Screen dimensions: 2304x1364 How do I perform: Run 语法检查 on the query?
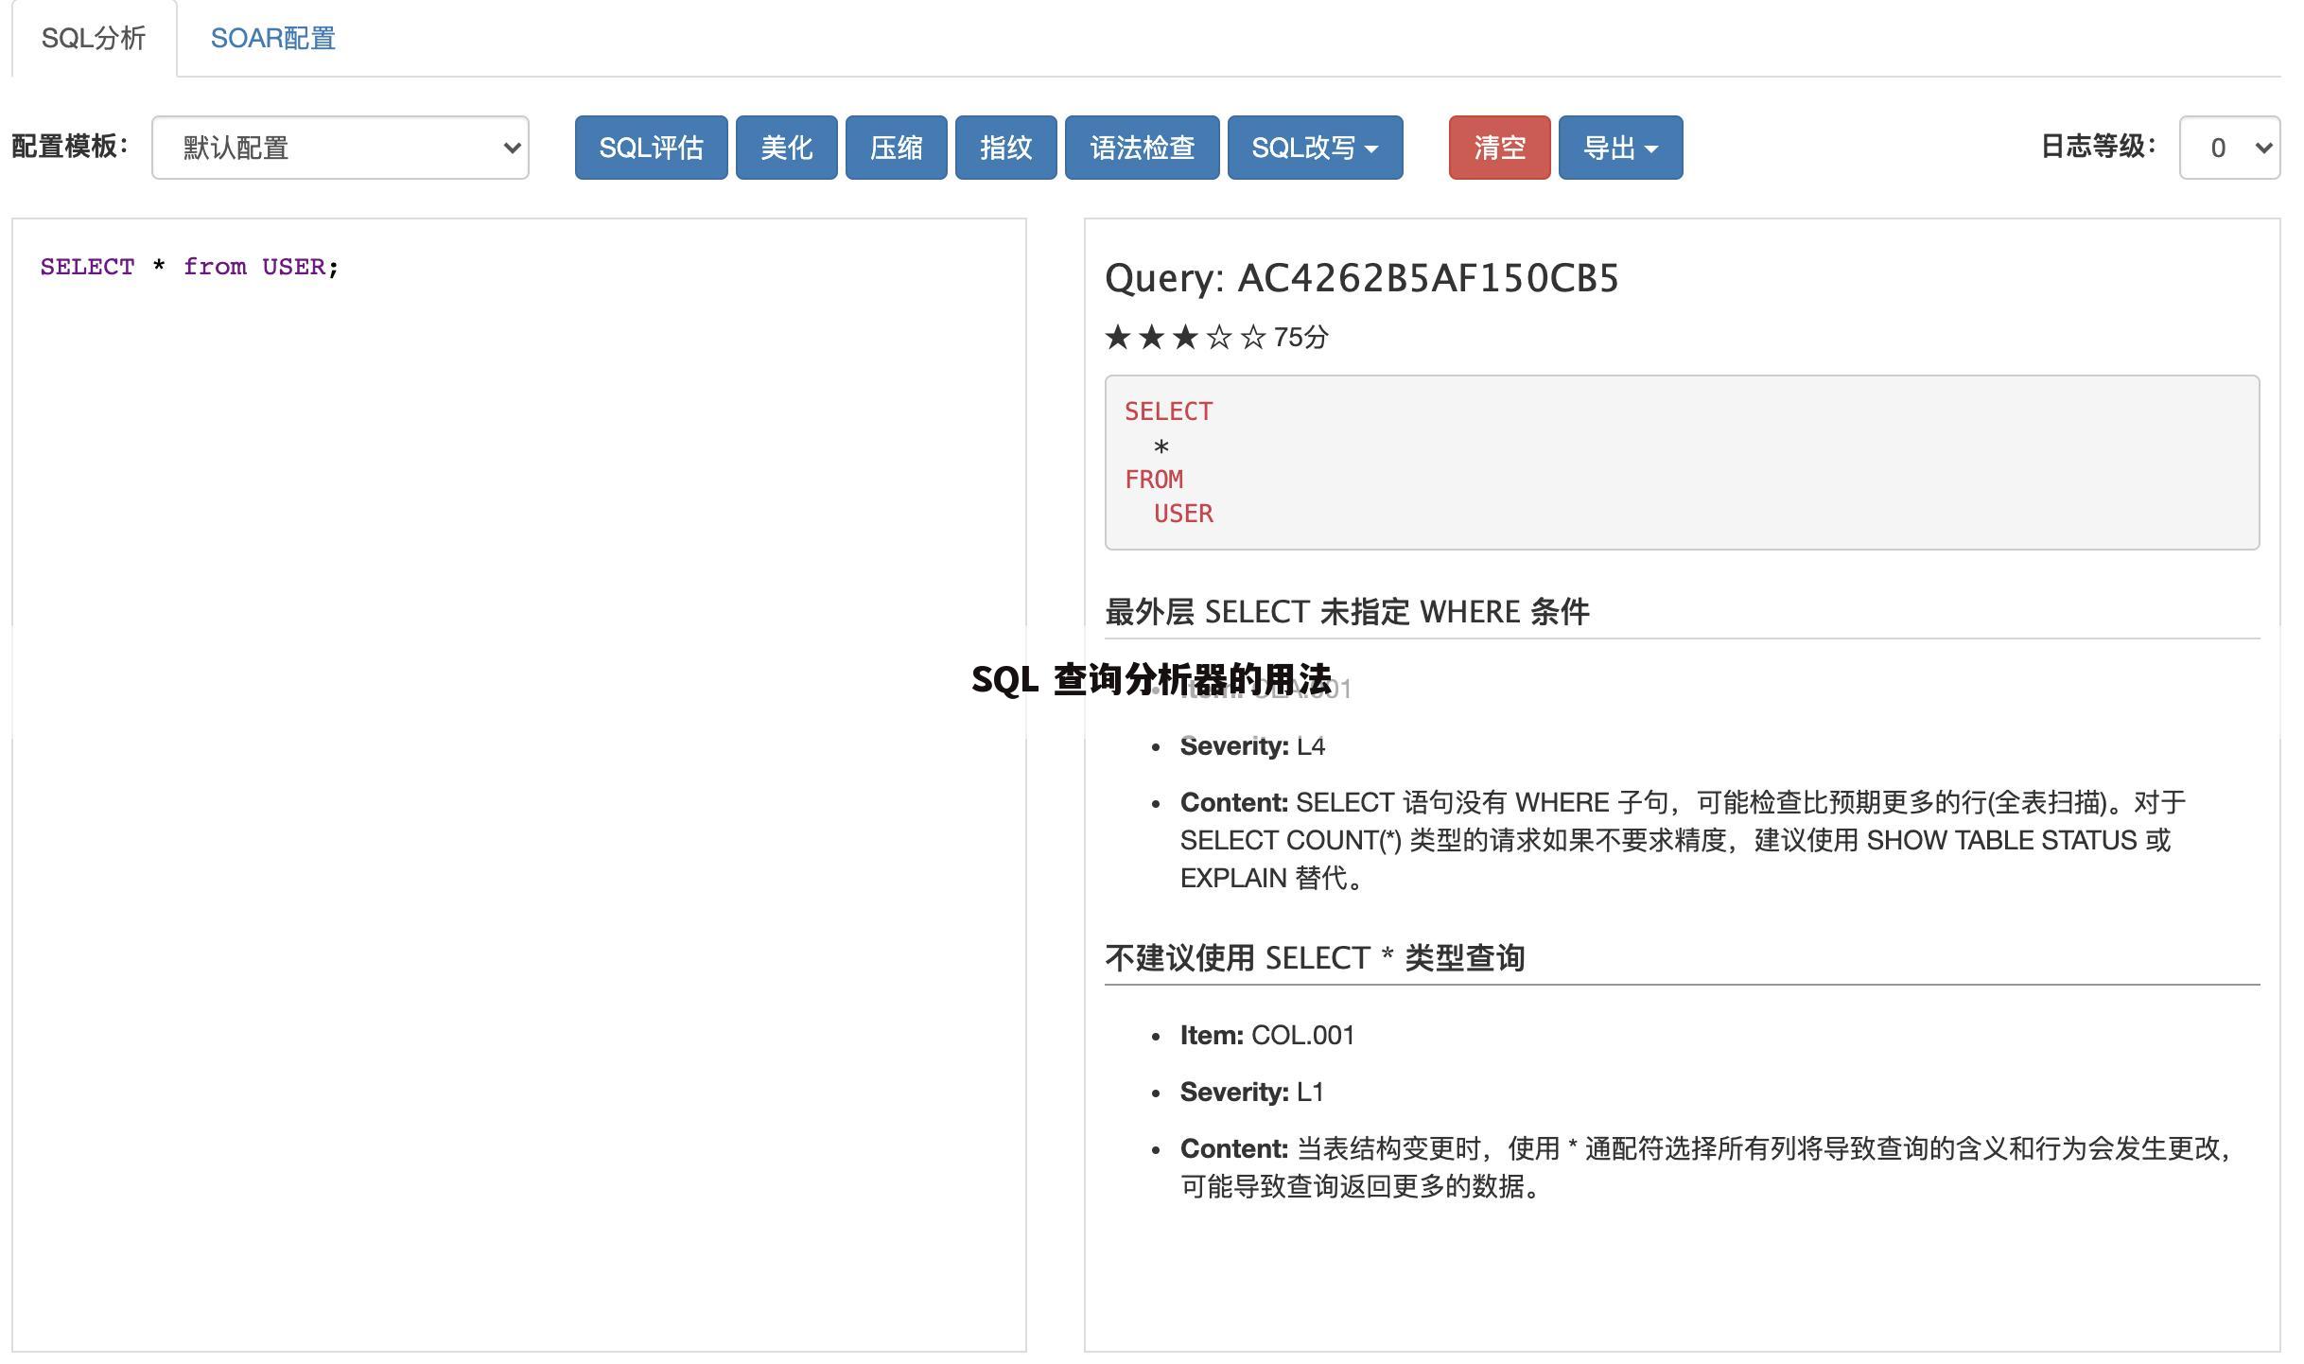click(x=1142, y=148)
